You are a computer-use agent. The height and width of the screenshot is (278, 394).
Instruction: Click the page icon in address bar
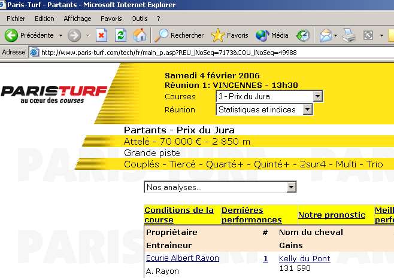tap(34, 52)
